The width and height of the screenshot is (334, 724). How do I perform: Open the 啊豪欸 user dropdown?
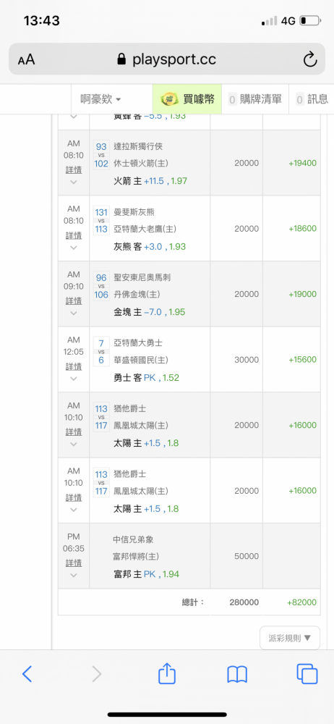click(100, 98)
